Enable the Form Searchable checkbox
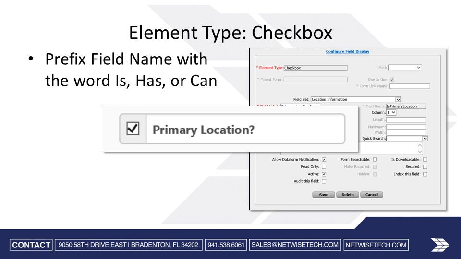Viewport: 461px width, 259px height. [x=375, y=159]
